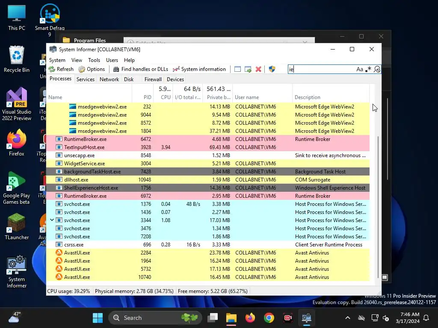Click the search box clear magnifier icon

[377, 69]
